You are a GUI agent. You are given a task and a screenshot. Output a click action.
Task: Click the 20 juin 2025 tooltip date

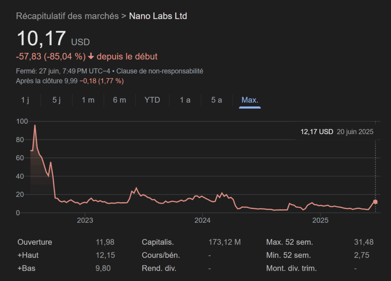[355, 132]
